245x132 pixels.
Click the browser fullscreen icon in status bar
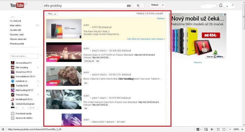218,129
